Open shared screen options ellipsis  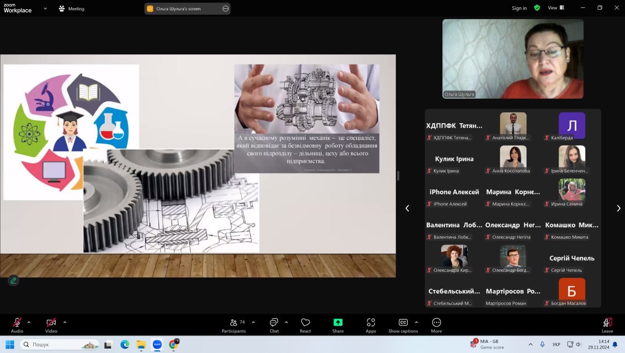(x=225, y=8)
